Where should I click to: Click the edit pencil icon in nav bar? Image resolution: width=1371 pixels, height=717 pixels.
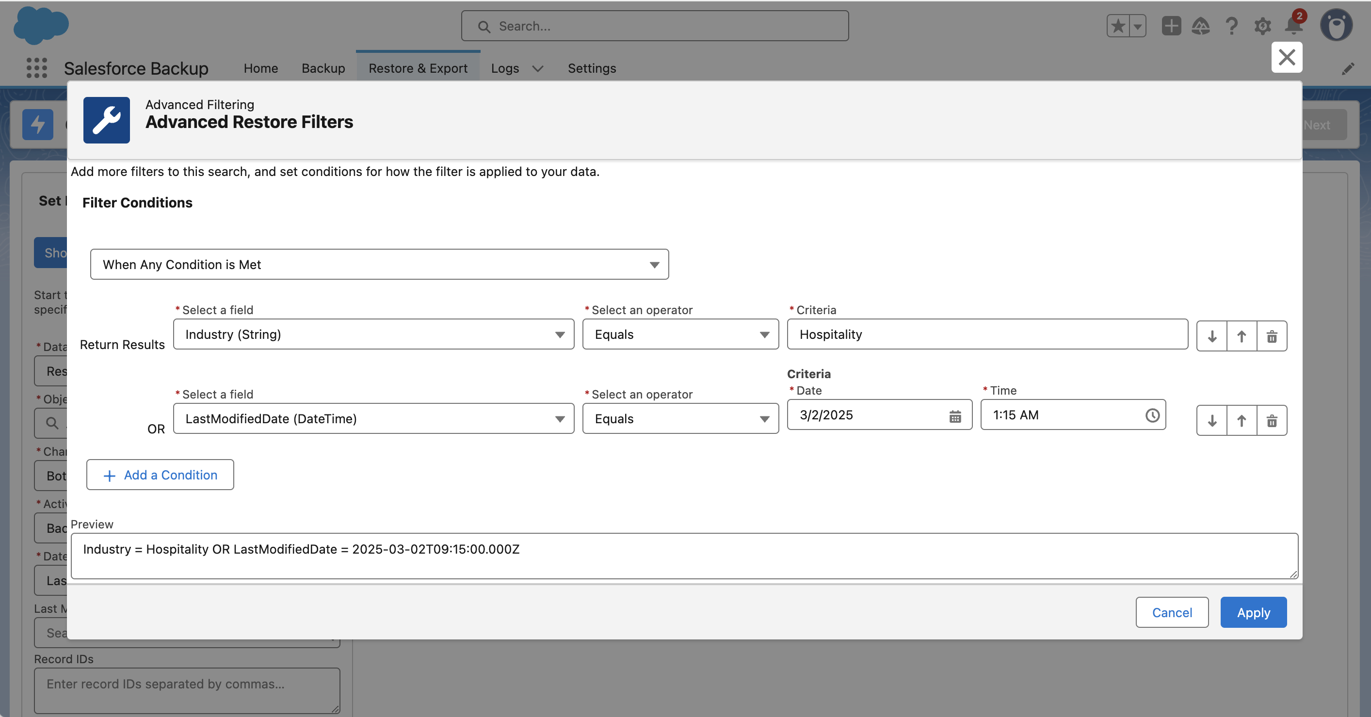click(x=1348, y=69)
